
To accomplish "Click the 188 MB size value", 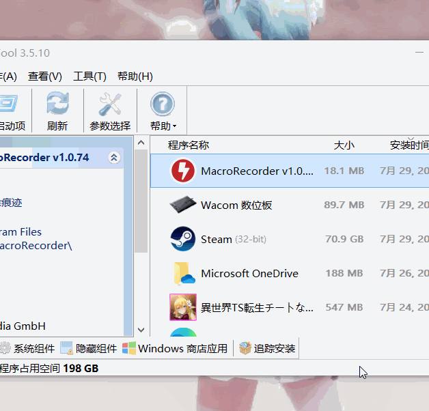I will pyautogui.click(x=344, y=273).
